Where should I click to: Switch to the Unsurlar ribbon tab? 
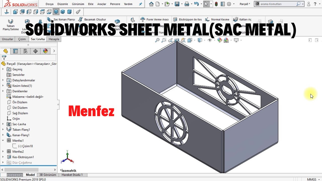click(7, 39)
